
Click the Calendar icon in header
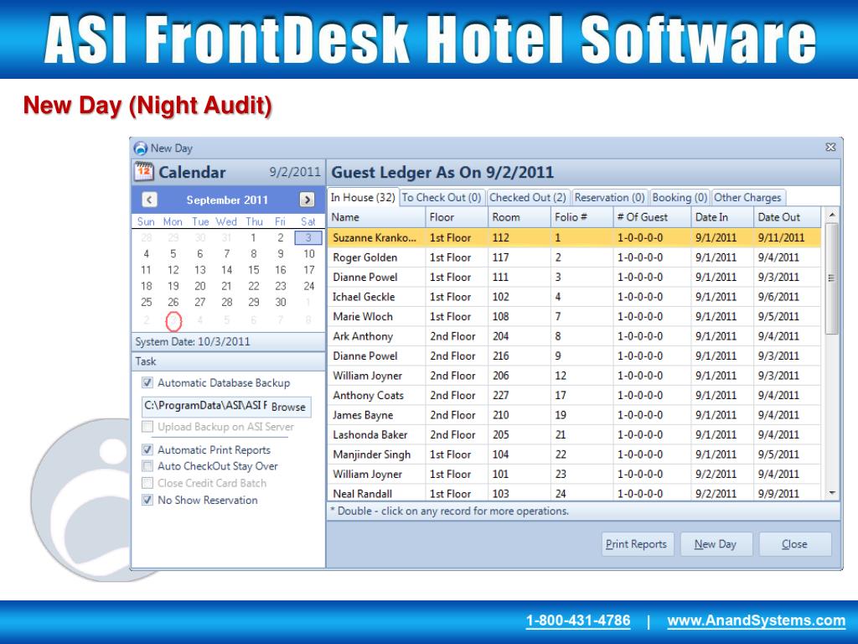pyautogui.click(x=144, y=172)
